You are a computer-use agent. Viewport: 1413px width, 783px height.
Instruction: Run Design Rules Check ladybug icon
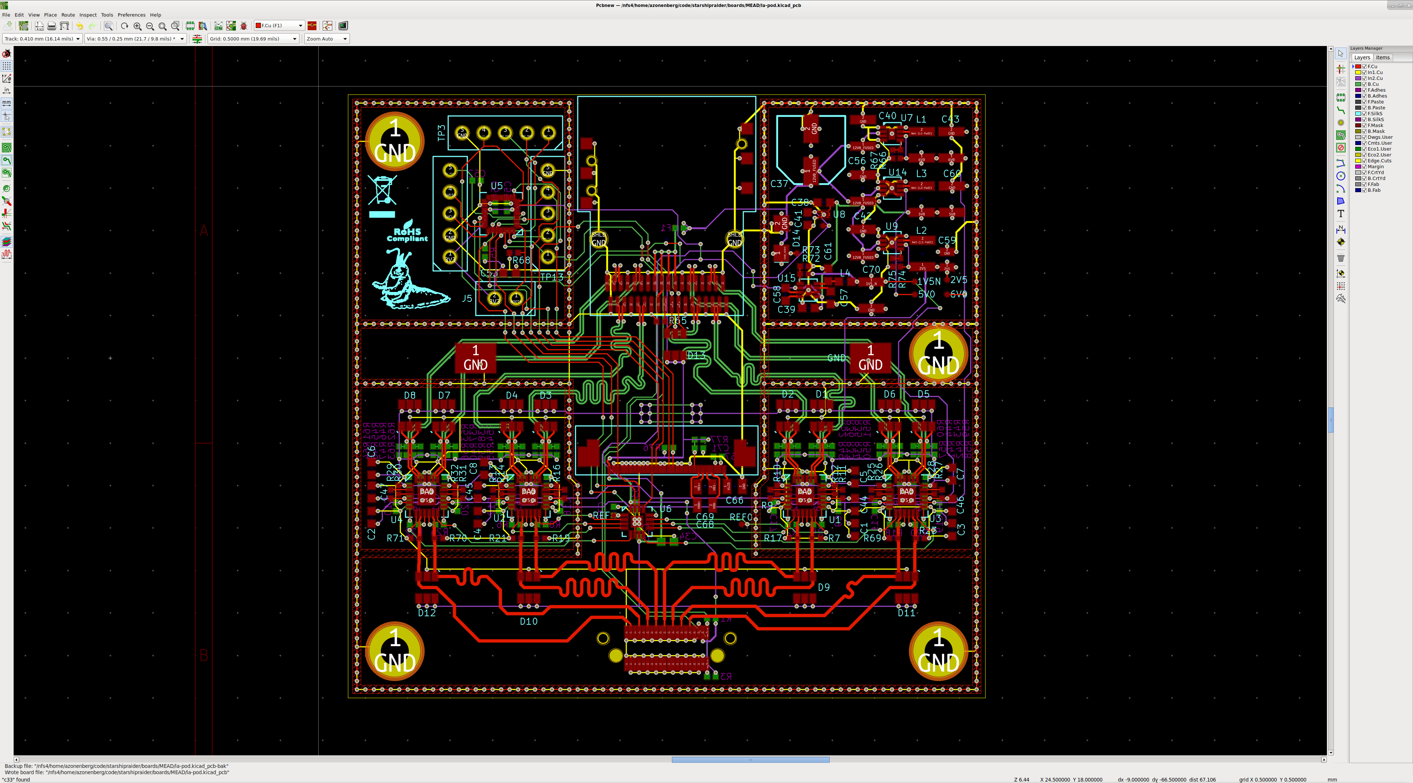(244, 26)
